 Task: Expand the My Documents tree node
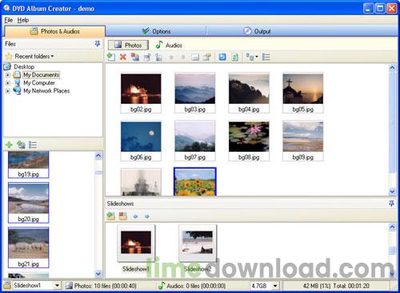point(7,75)
